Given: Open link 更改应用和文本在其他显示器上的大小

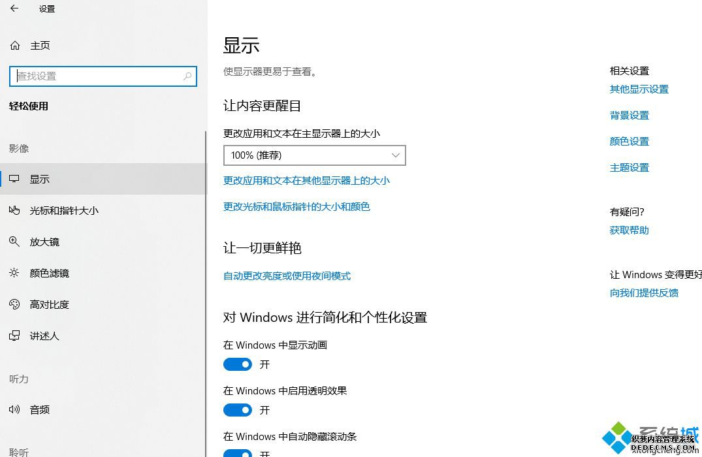Looking at the screenshot, I should point(307,181).
